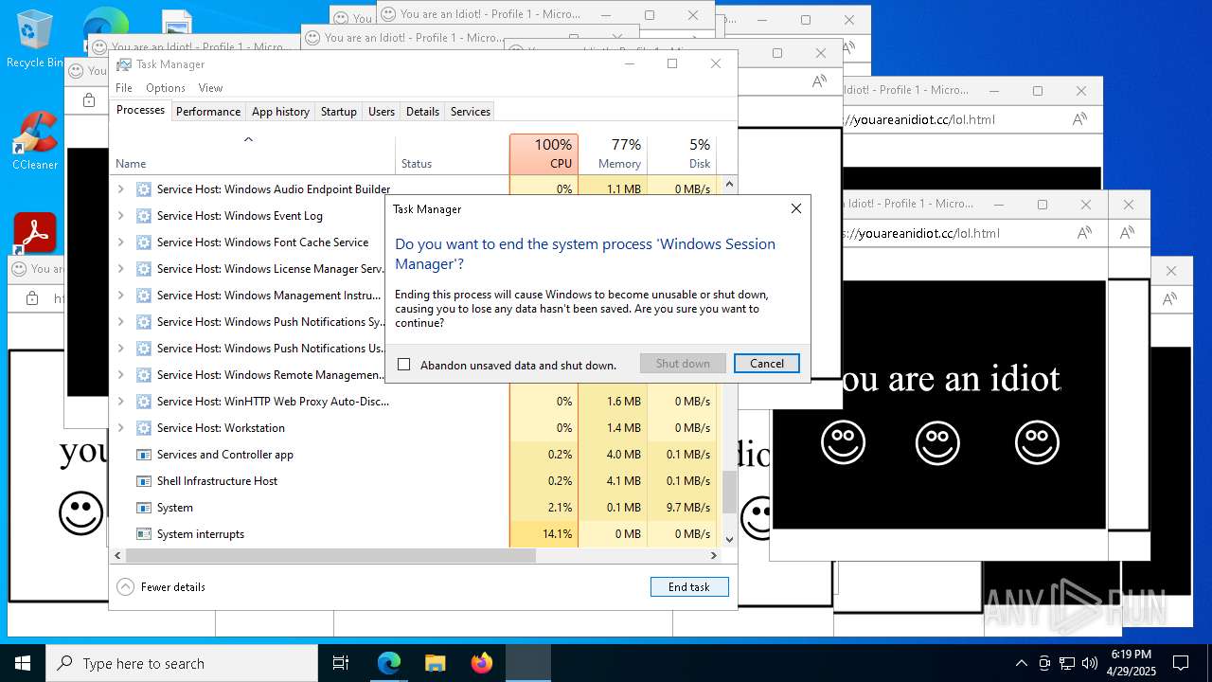The image size is (1212, 682).
Task: Click Fewer details link
Action: [173, 587]
